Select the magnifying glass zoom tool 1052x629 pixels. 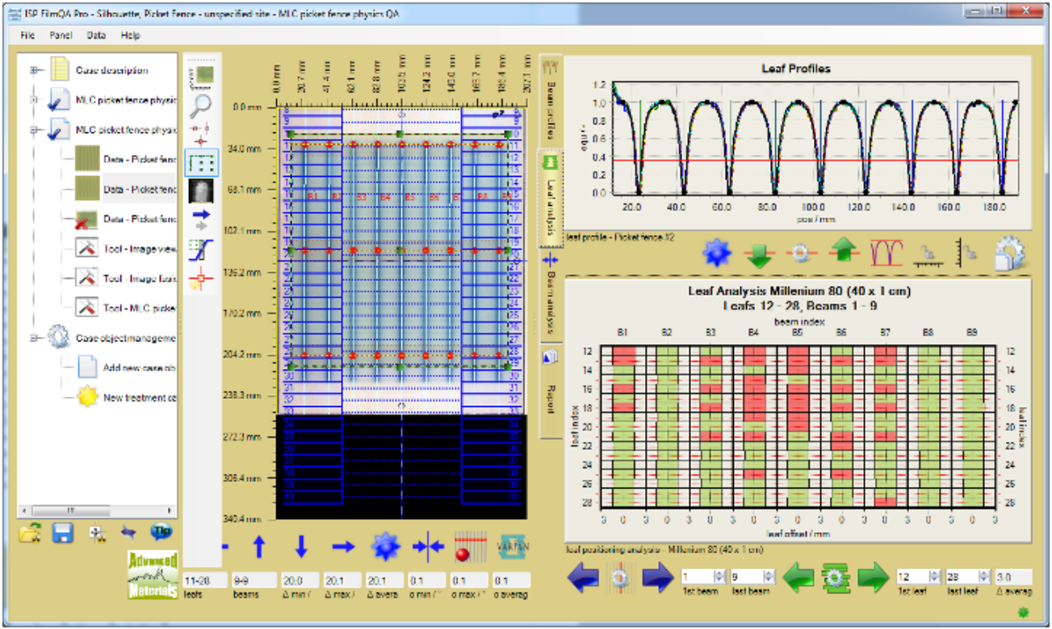tap(200, 104)
